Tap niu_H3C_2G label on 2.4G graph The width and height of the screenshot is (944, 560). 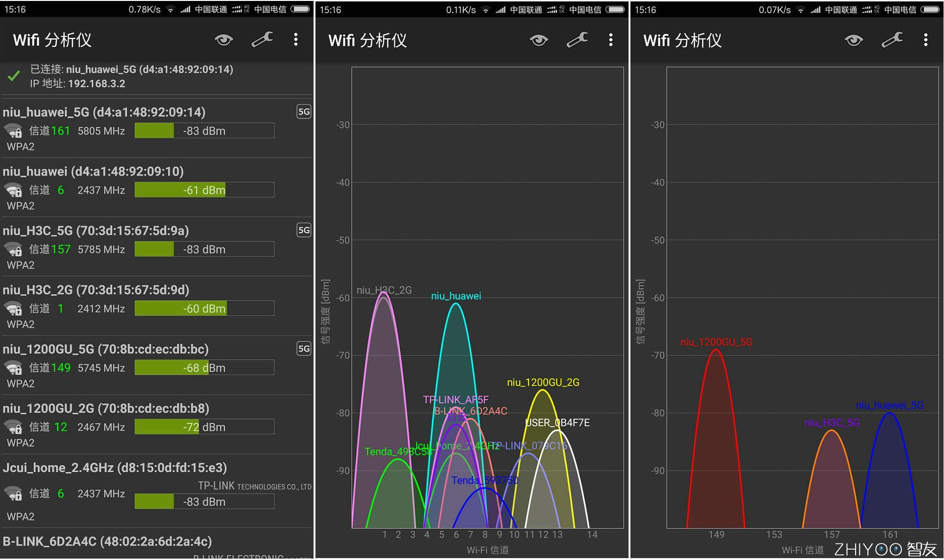point(384,290)
